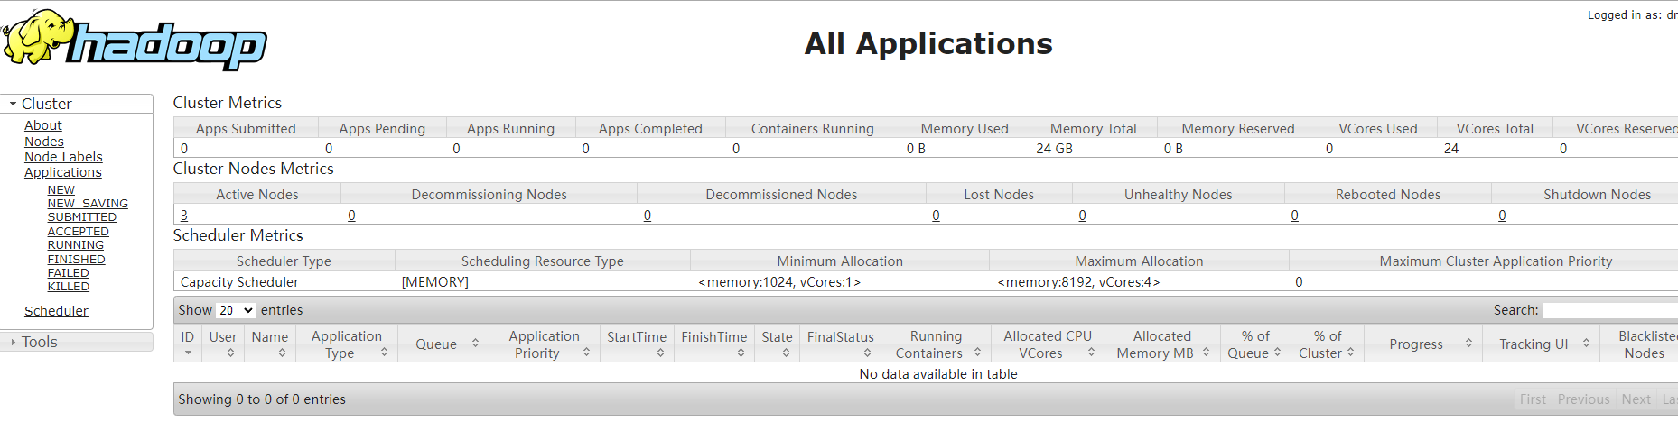Image resolution: width=1678 pixels, height=422 pixels.
Task: Sort by Application Type column icon
Action: pos(384,353)
